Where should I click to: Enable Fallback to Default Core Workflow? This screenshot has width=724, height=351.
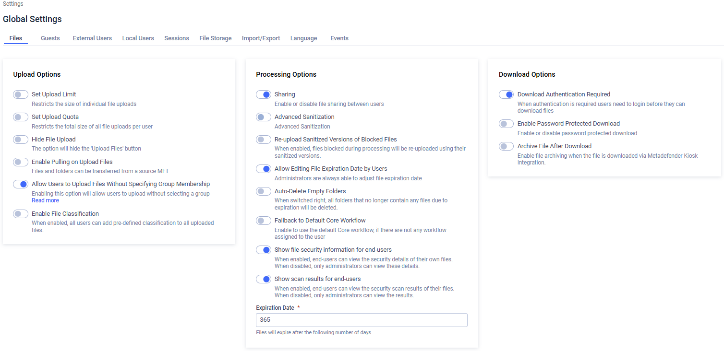click(264, 221)
